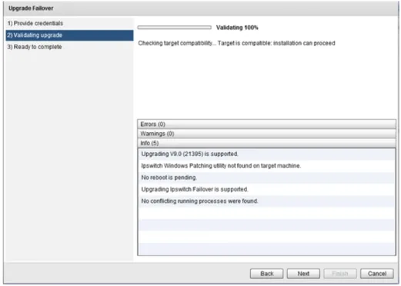
Task: Click the Back button
Action: click(266, 274)
